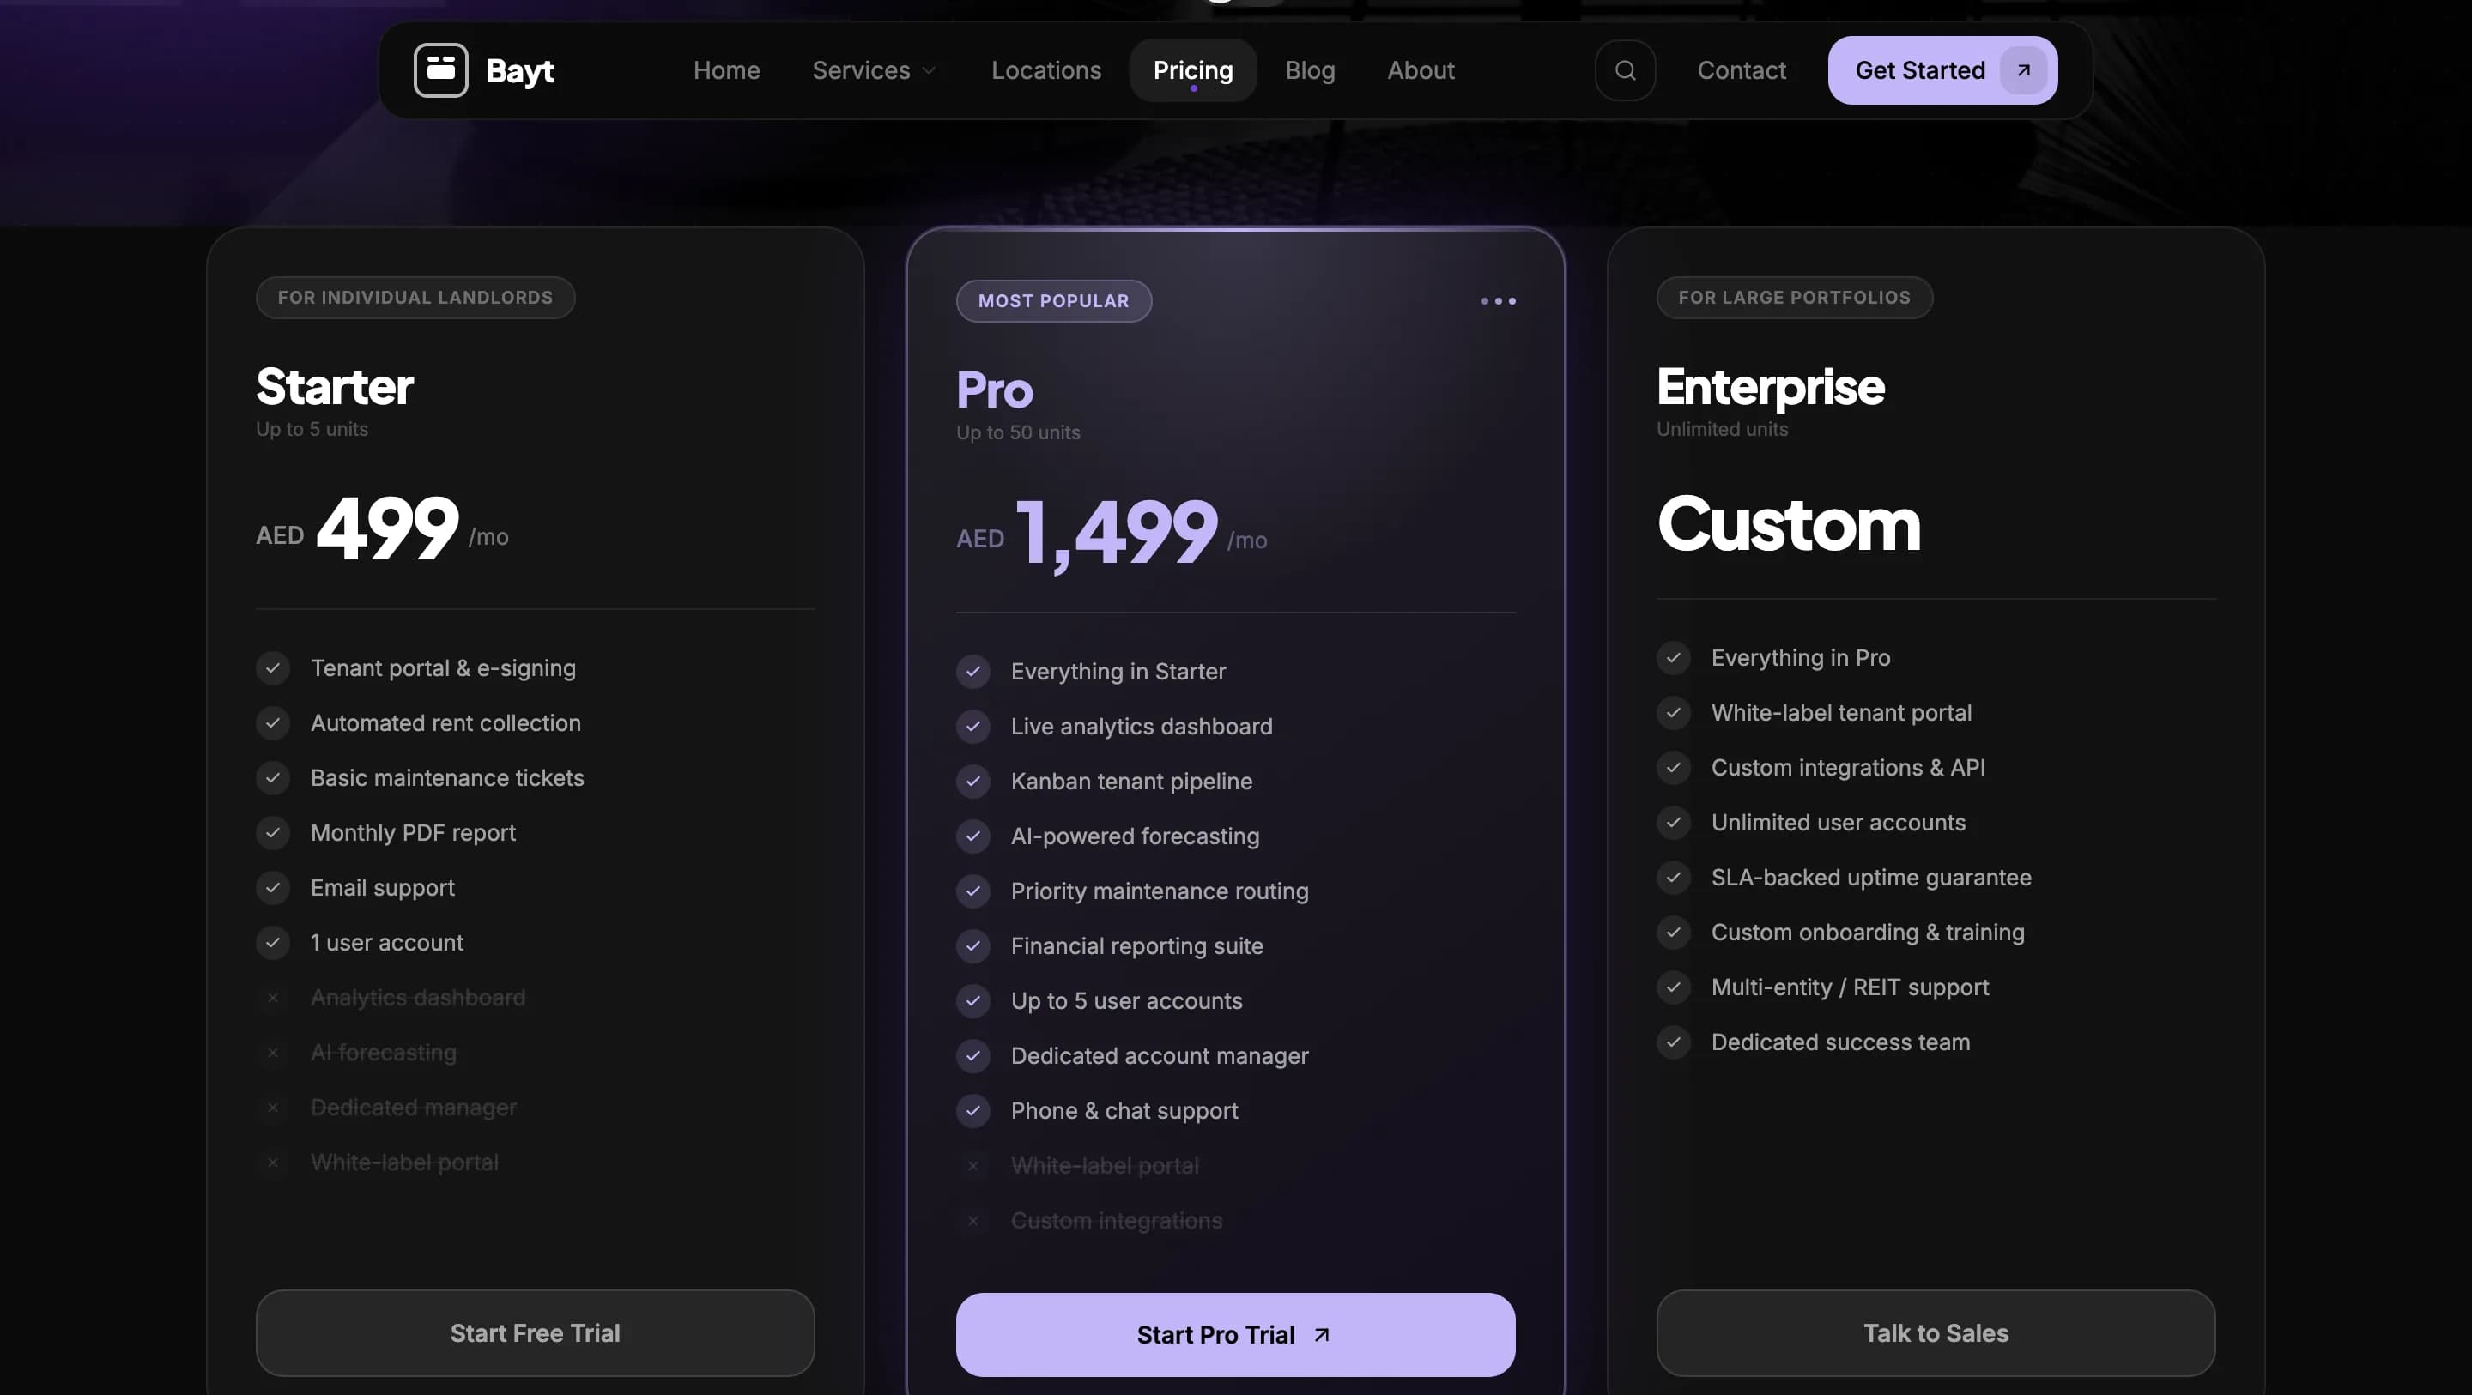
Task: Click Talk to Sales for Enterprise
Action: tap(1935, 1333)
